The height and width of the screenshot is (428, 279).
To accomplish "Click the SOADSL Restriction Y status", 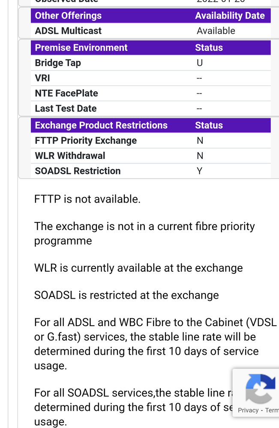I will coord(200,171).
